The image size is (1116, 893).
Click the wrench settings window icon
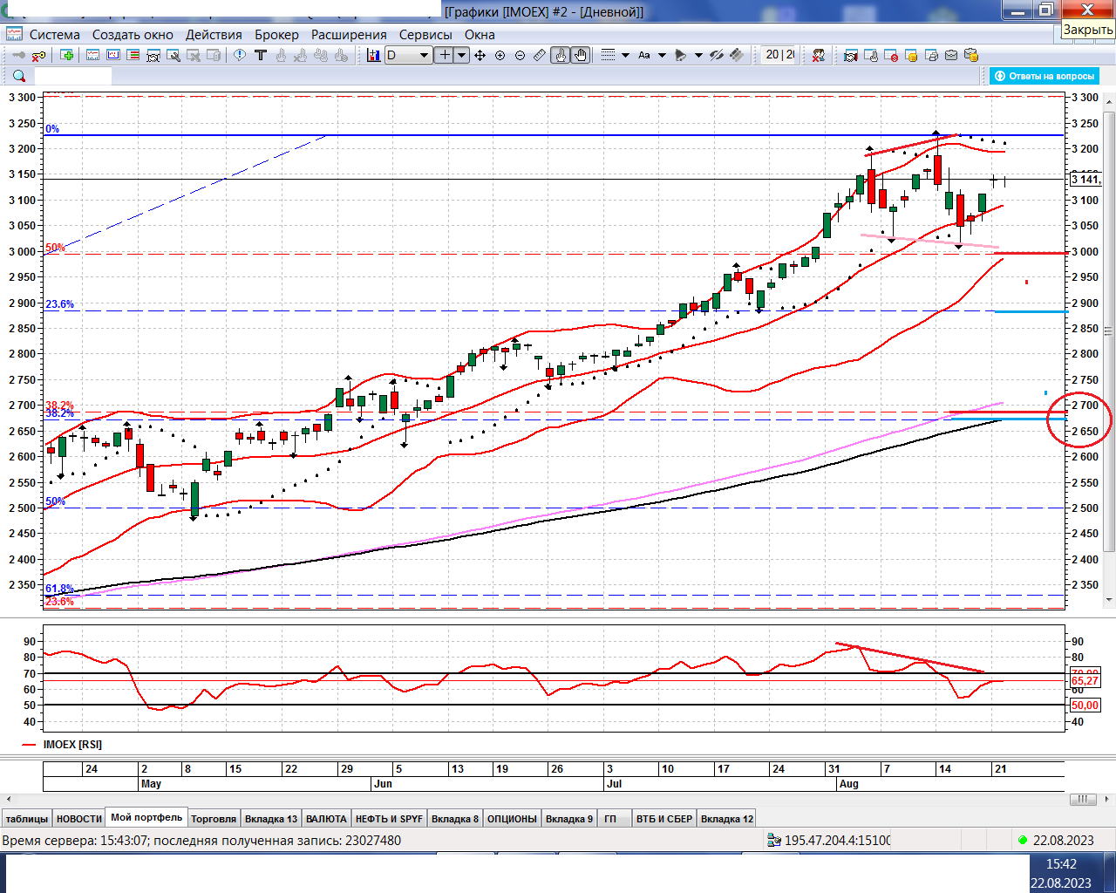click(174, 55)
